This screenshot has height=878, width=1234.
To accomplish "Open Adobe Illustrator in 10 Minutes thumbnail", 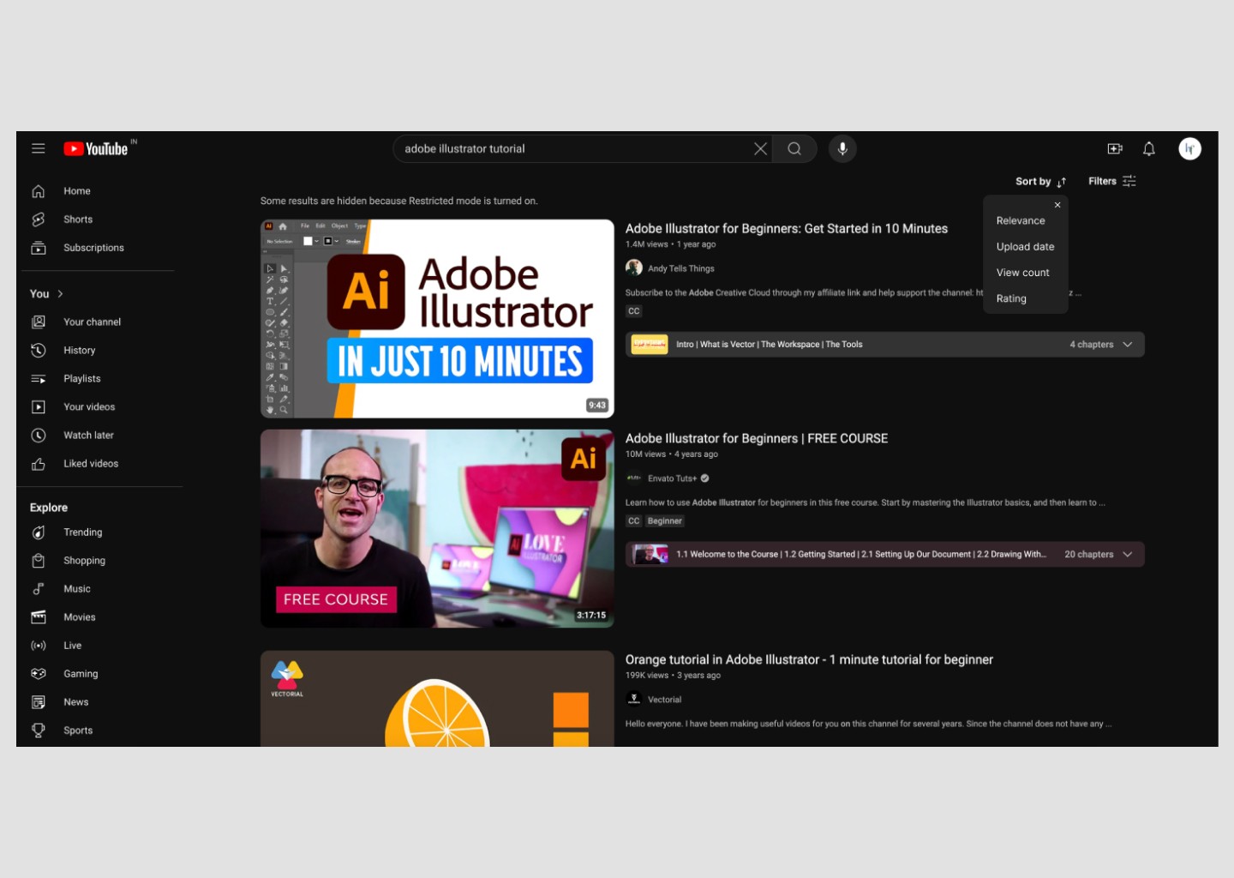I will [x=437, y=319].
